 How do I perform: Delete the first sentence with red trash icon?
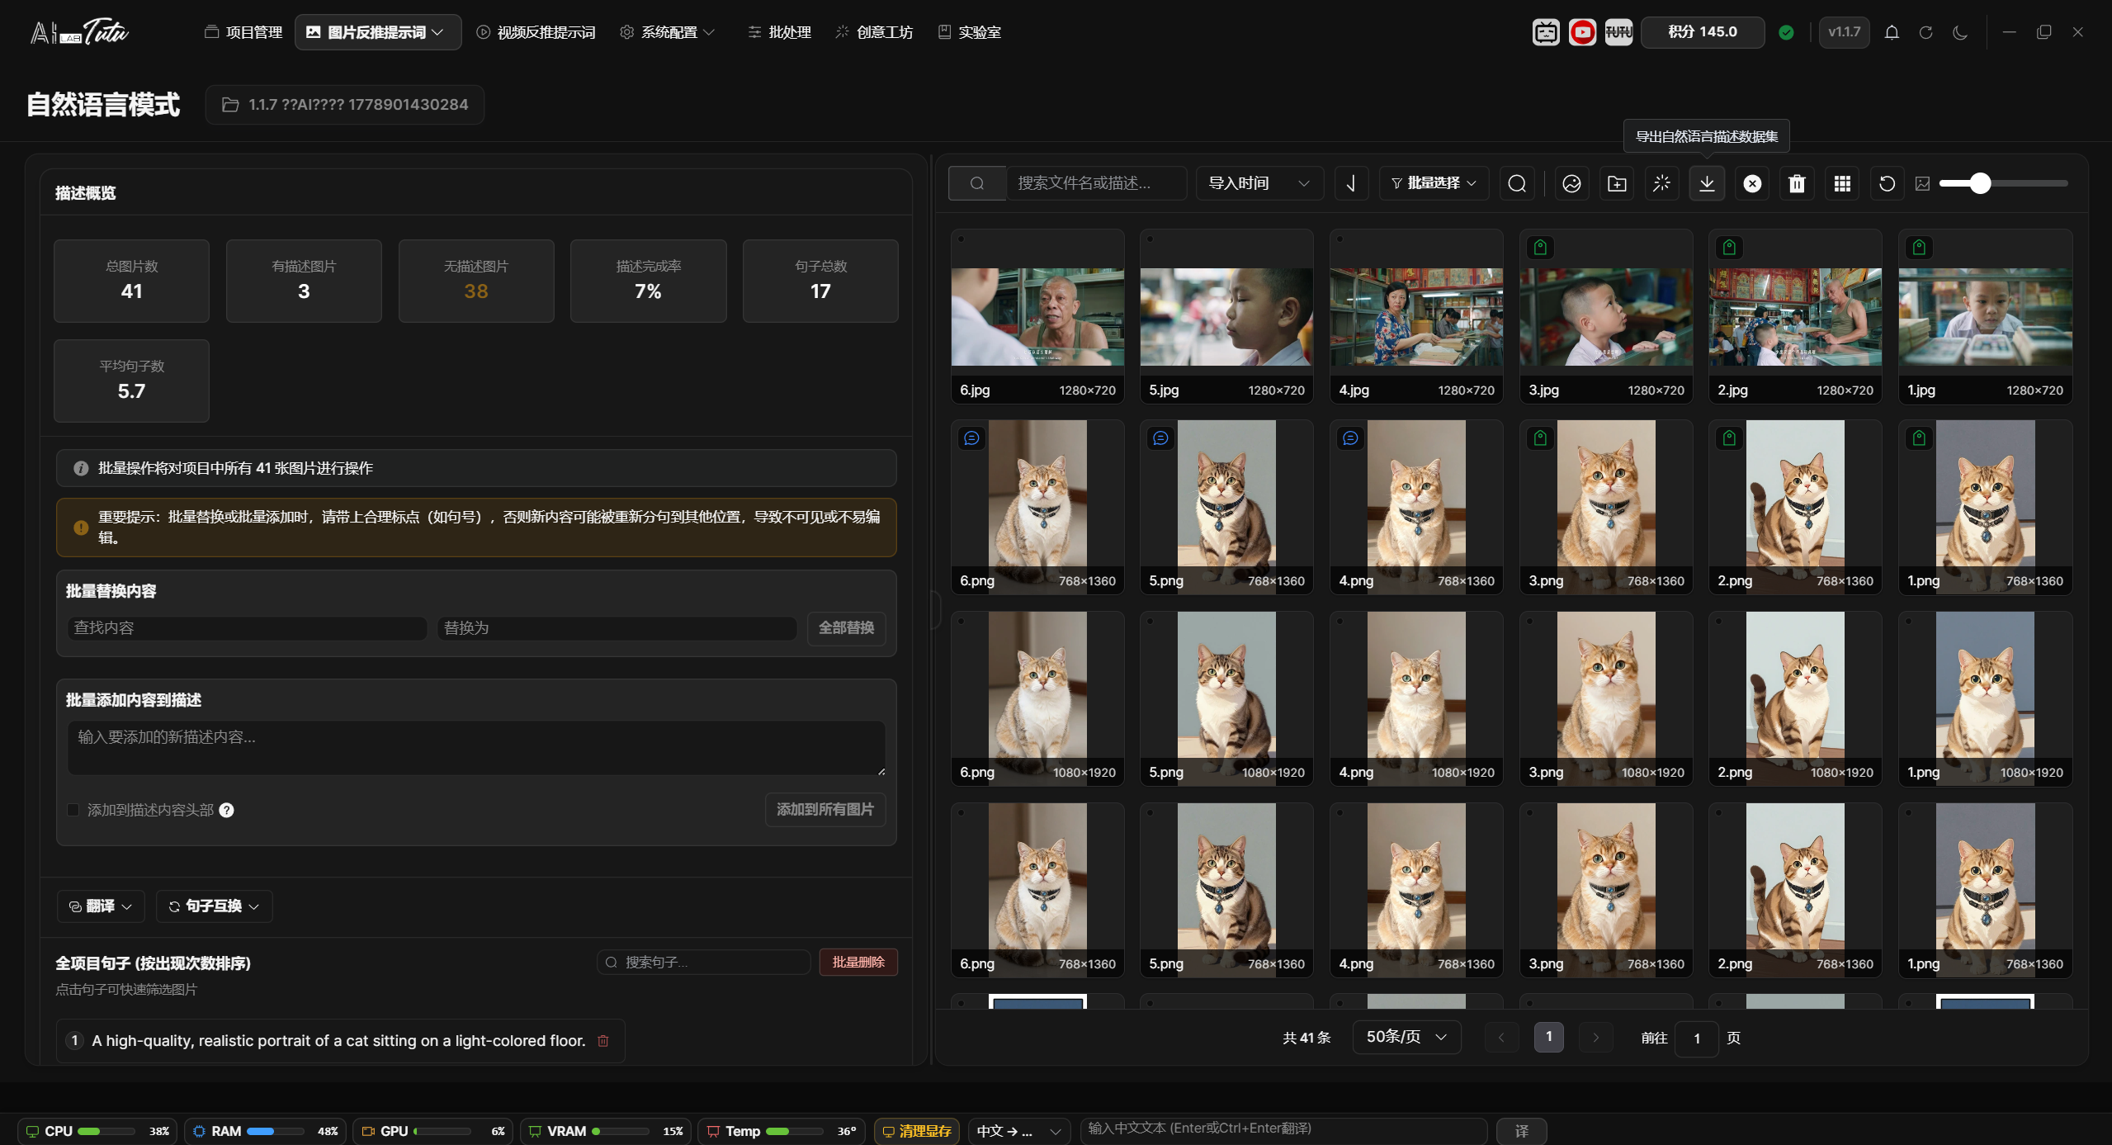(603, 1041)
